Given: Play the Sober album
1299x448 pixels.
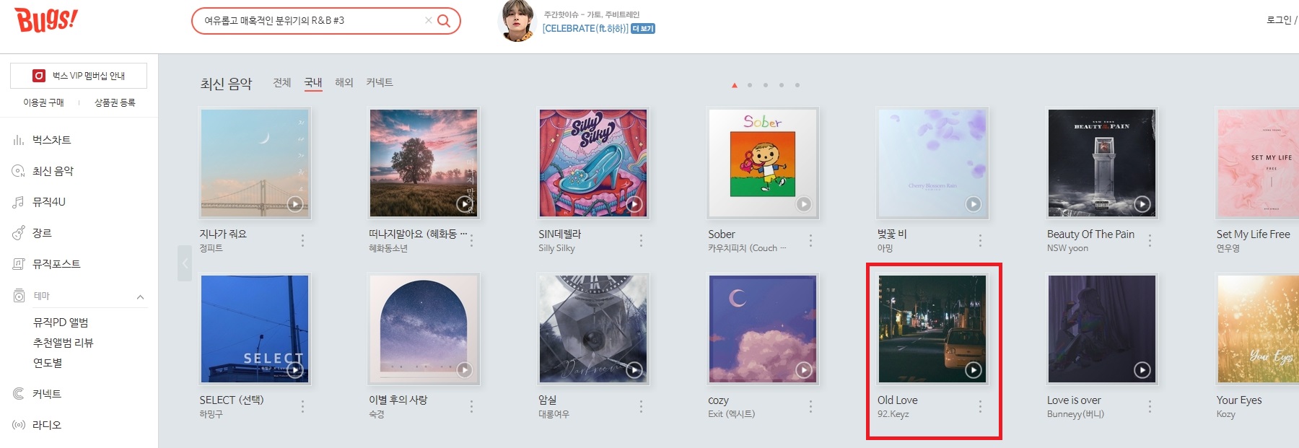Looking at the screenshot, I should click(804, 204).
